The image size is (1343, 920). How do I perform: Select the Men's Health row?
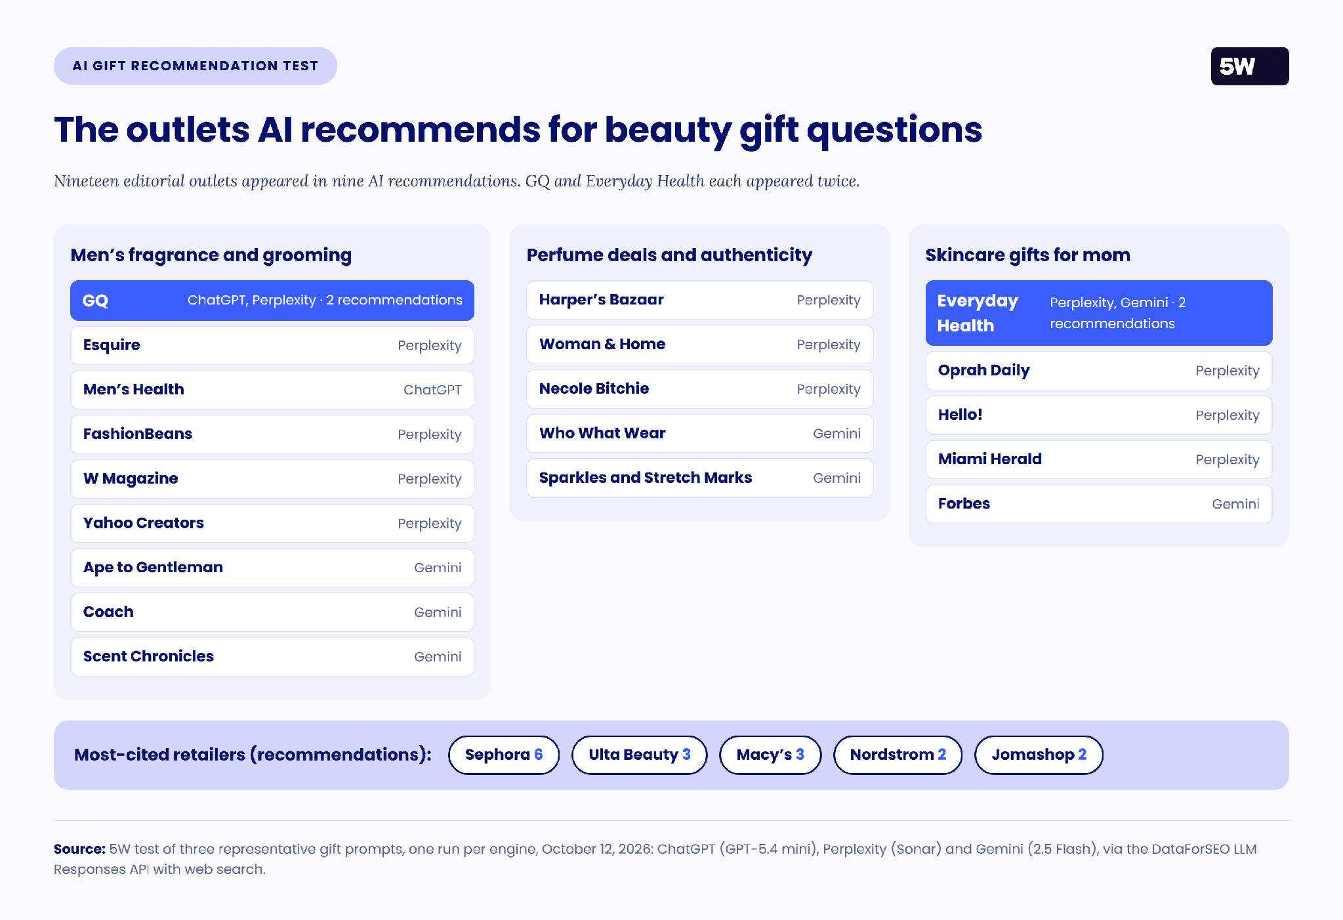pos(272,390)
